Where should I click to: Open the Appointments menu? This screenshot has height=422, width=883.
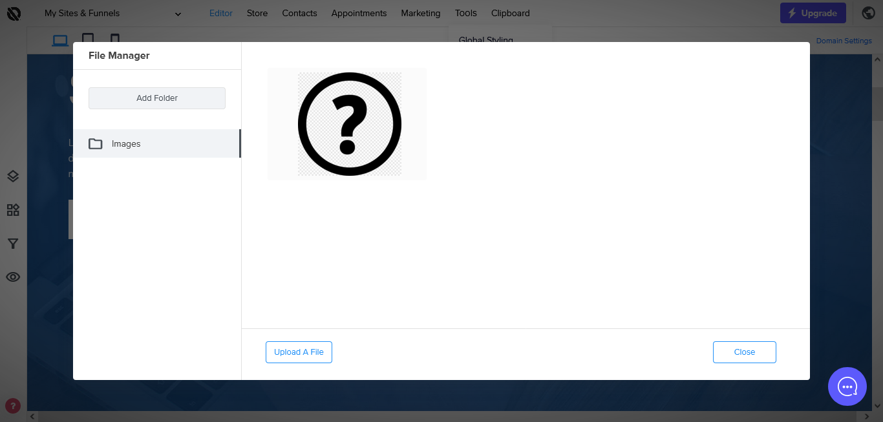click(x=359, y=13)
